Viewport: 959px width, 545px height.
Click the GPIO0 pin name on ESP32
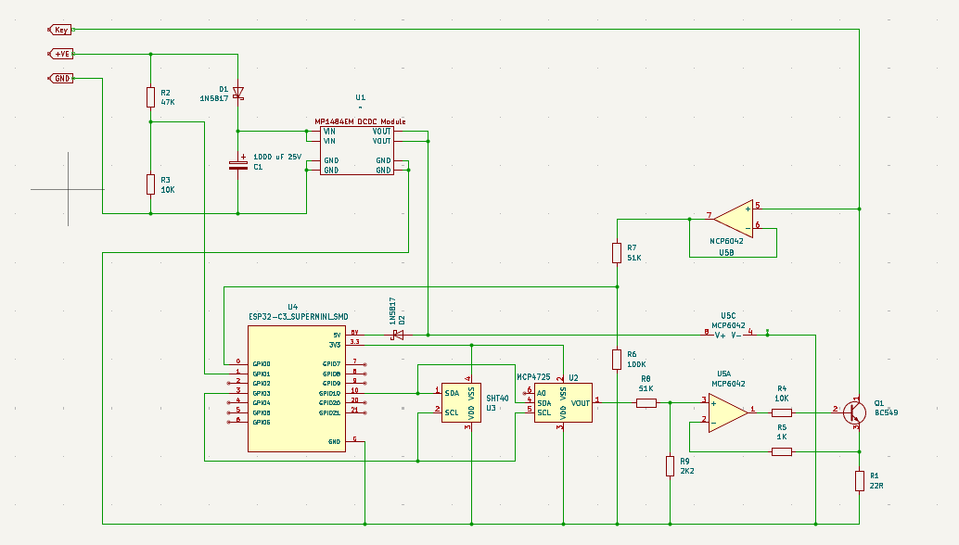pyautogui.click(x=262, y=364)
